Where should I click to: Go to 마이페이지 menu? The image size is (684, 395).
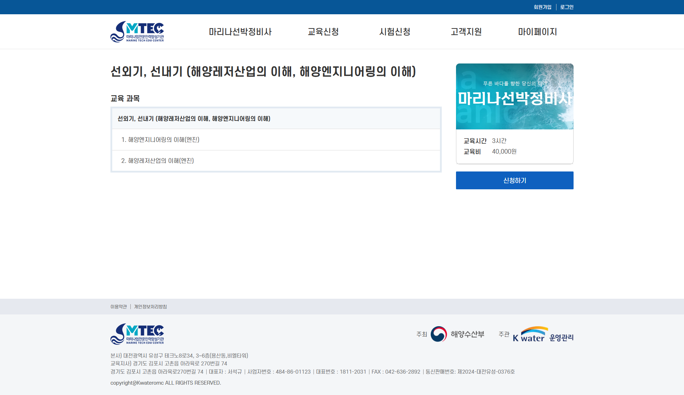click(537, 32)
